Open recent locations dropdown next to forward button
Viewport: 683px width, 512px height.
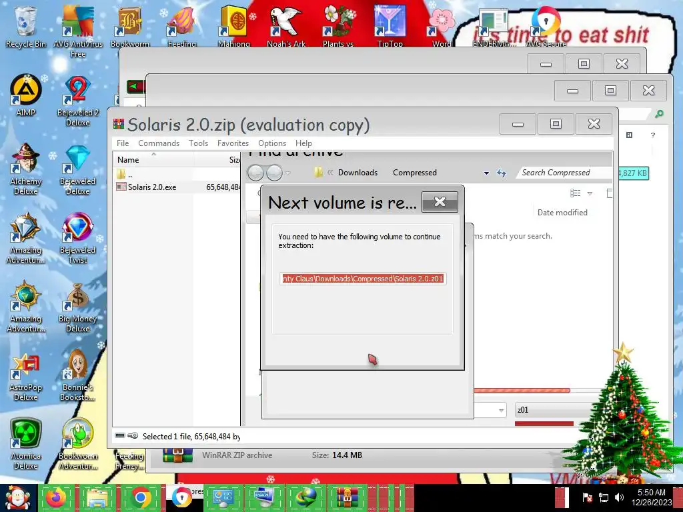pyautogui.click(x=288, y=173)
